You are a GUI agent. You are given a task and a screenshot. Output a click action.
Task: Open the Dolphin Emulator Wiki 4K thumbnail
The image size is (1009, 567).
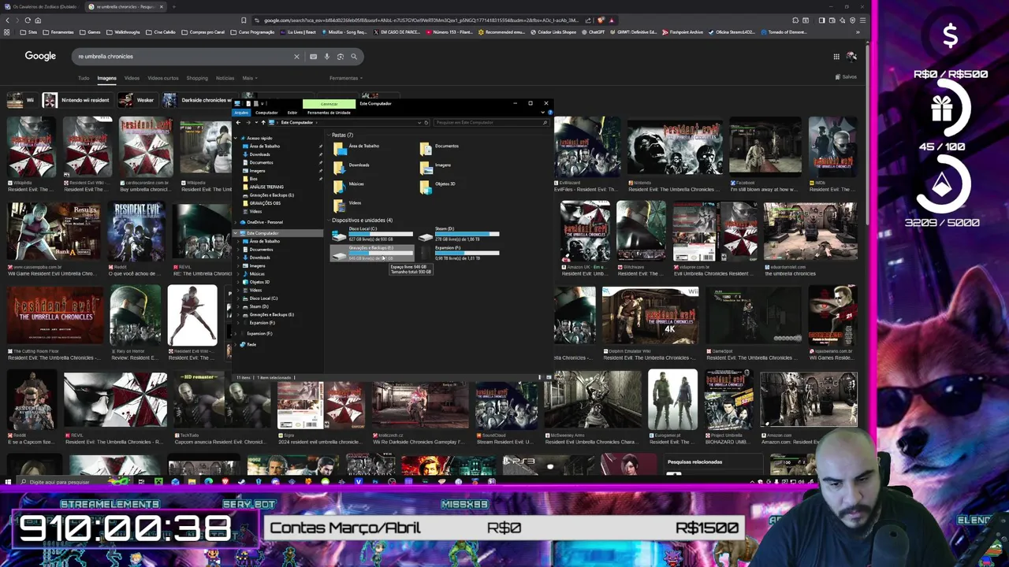tap(650, 315)
